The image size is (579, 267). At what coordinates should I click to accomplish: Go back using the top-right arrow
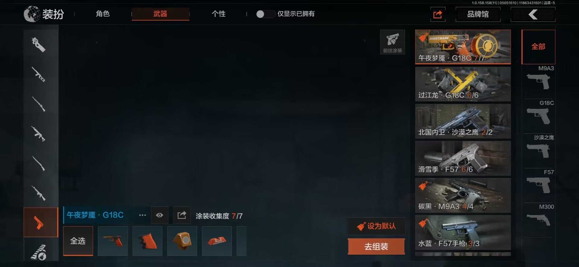click(533, 14)
